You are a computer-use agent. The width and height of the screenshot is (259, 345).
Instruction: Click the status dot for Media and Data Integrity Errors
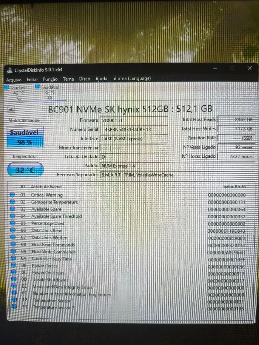point(14,286)
